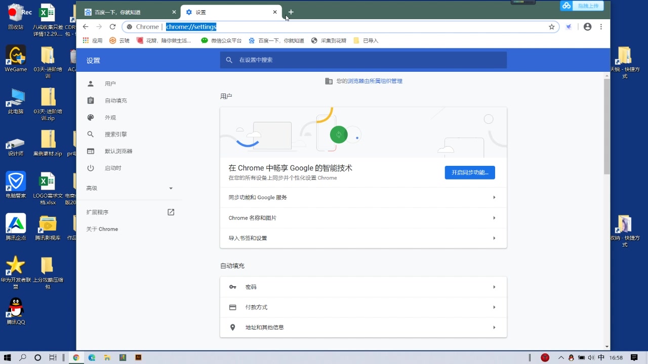Image resolution: width=648 pixels, height=364 pixels.
Task: Click the volume icon in system tray
Action: pyautogui.click(x=591, y=357)
